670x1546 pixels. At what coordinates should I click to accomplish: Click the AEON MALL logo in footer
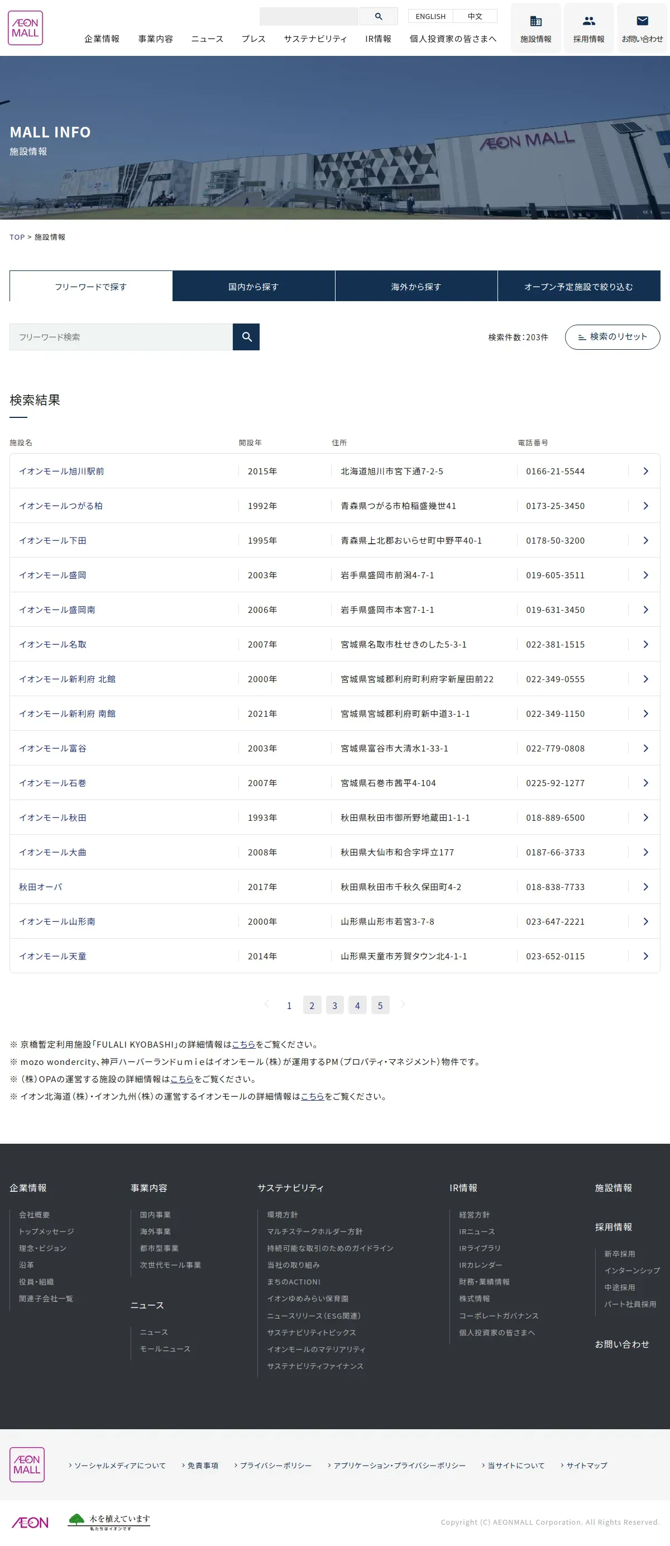(x=27, y=1464)
